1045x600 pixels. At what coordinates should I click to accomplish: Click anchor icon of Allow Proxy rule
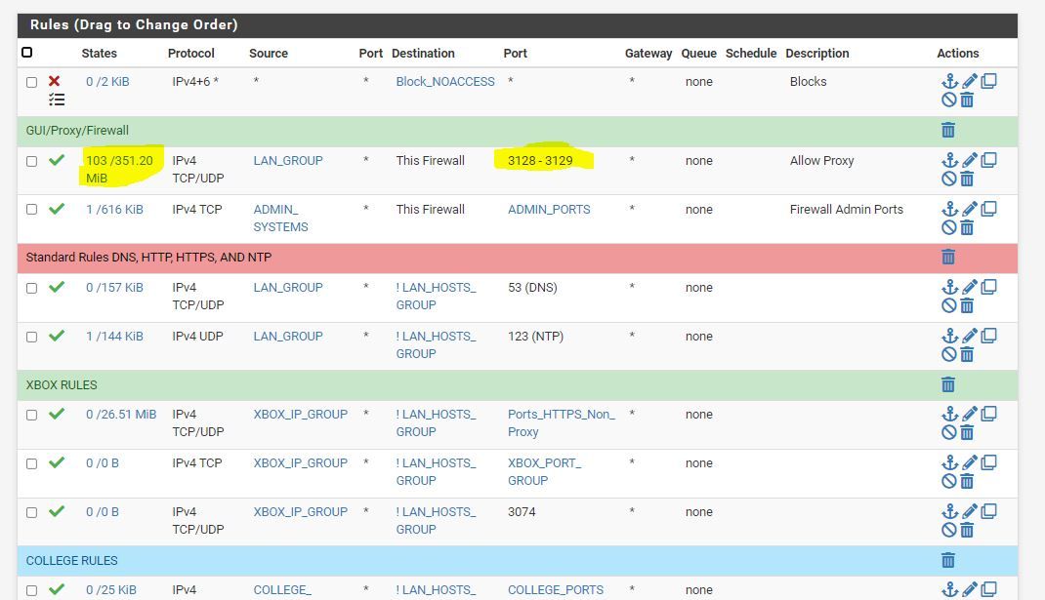coord(949,160)
